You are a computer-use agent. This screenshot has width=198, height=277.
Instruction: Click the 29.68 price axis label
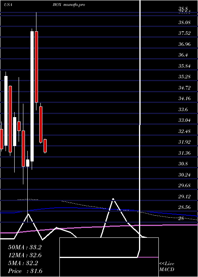click(x=185, y=186)
